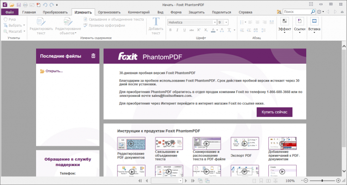Open the font size 9 dropdown
347x185 pixels.
point(226,22)
